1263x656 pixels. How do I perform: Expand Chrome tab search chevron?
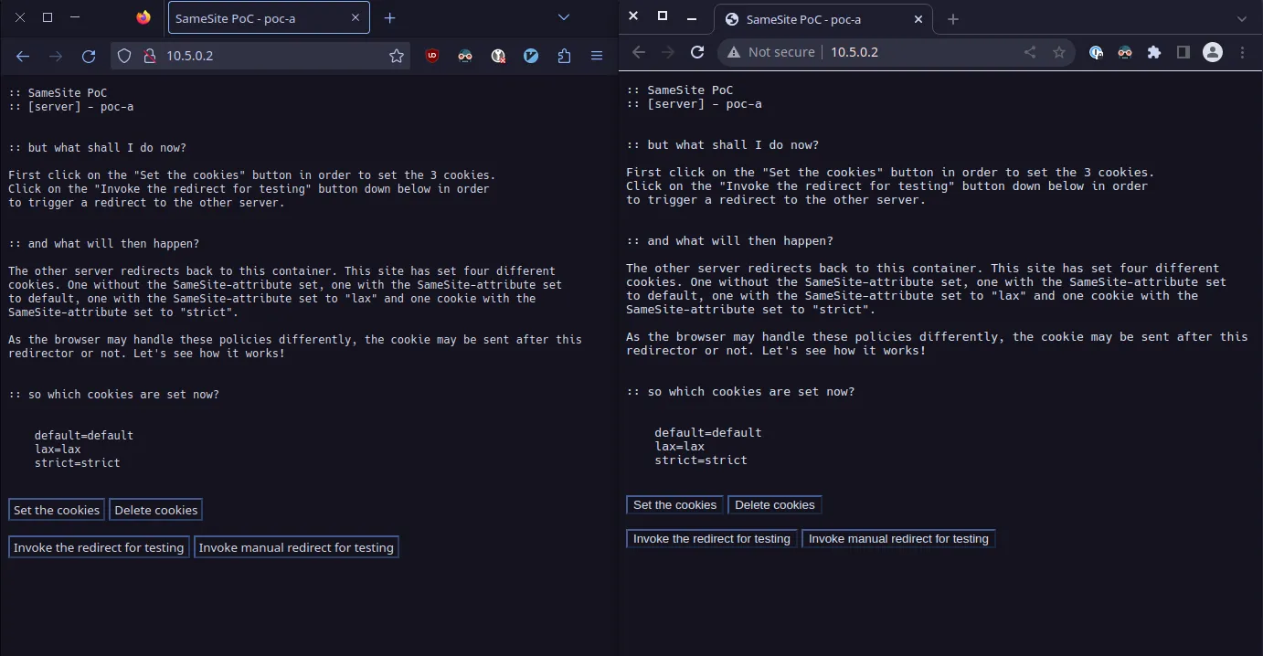[x=1242, y=18]
